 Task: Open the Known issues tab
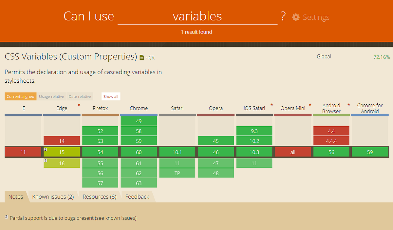pyautogui.click(x=53, y=197)
